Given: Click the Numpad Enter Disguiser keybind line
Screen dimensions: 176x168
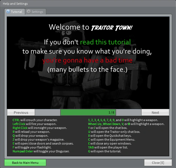Looking at the screenshot, I should point(41,151).
